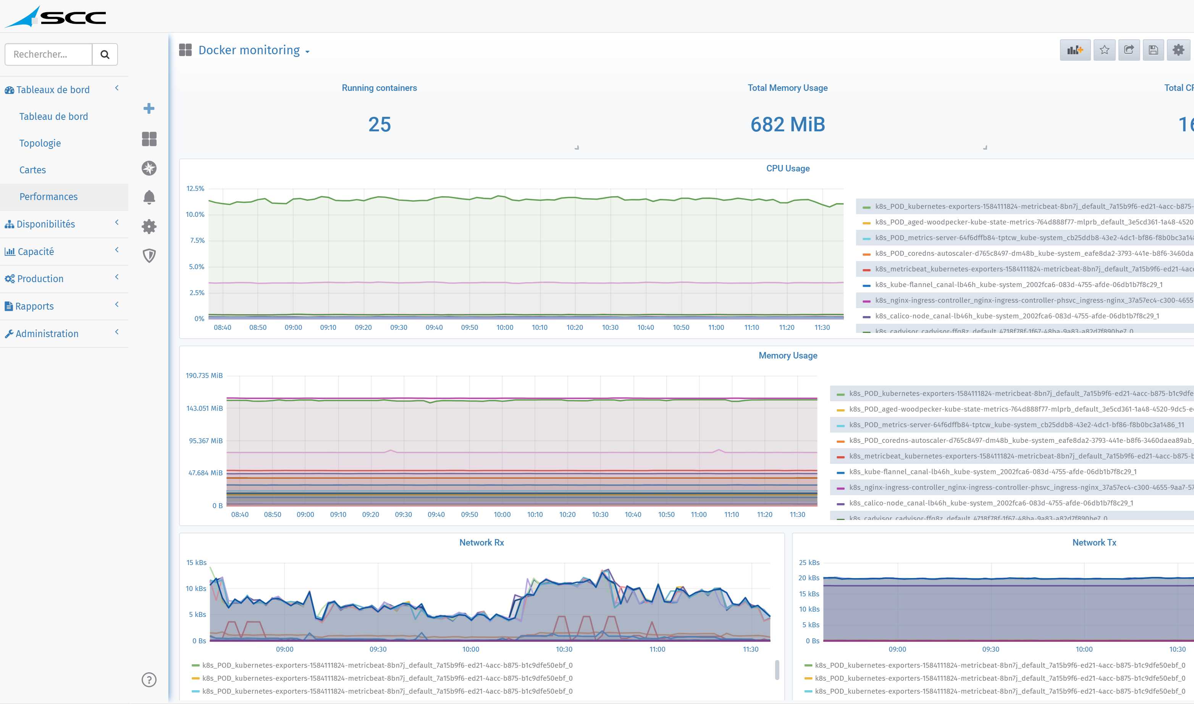1194x704 pixels.
Task: Open the Cartes menu item
Action: pos(32,170)
